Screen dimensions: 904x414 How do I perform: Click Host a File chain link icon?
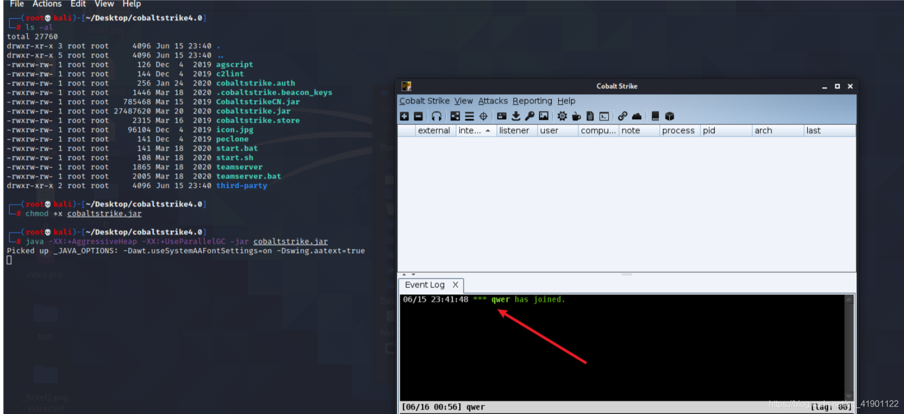pos(623,116)
